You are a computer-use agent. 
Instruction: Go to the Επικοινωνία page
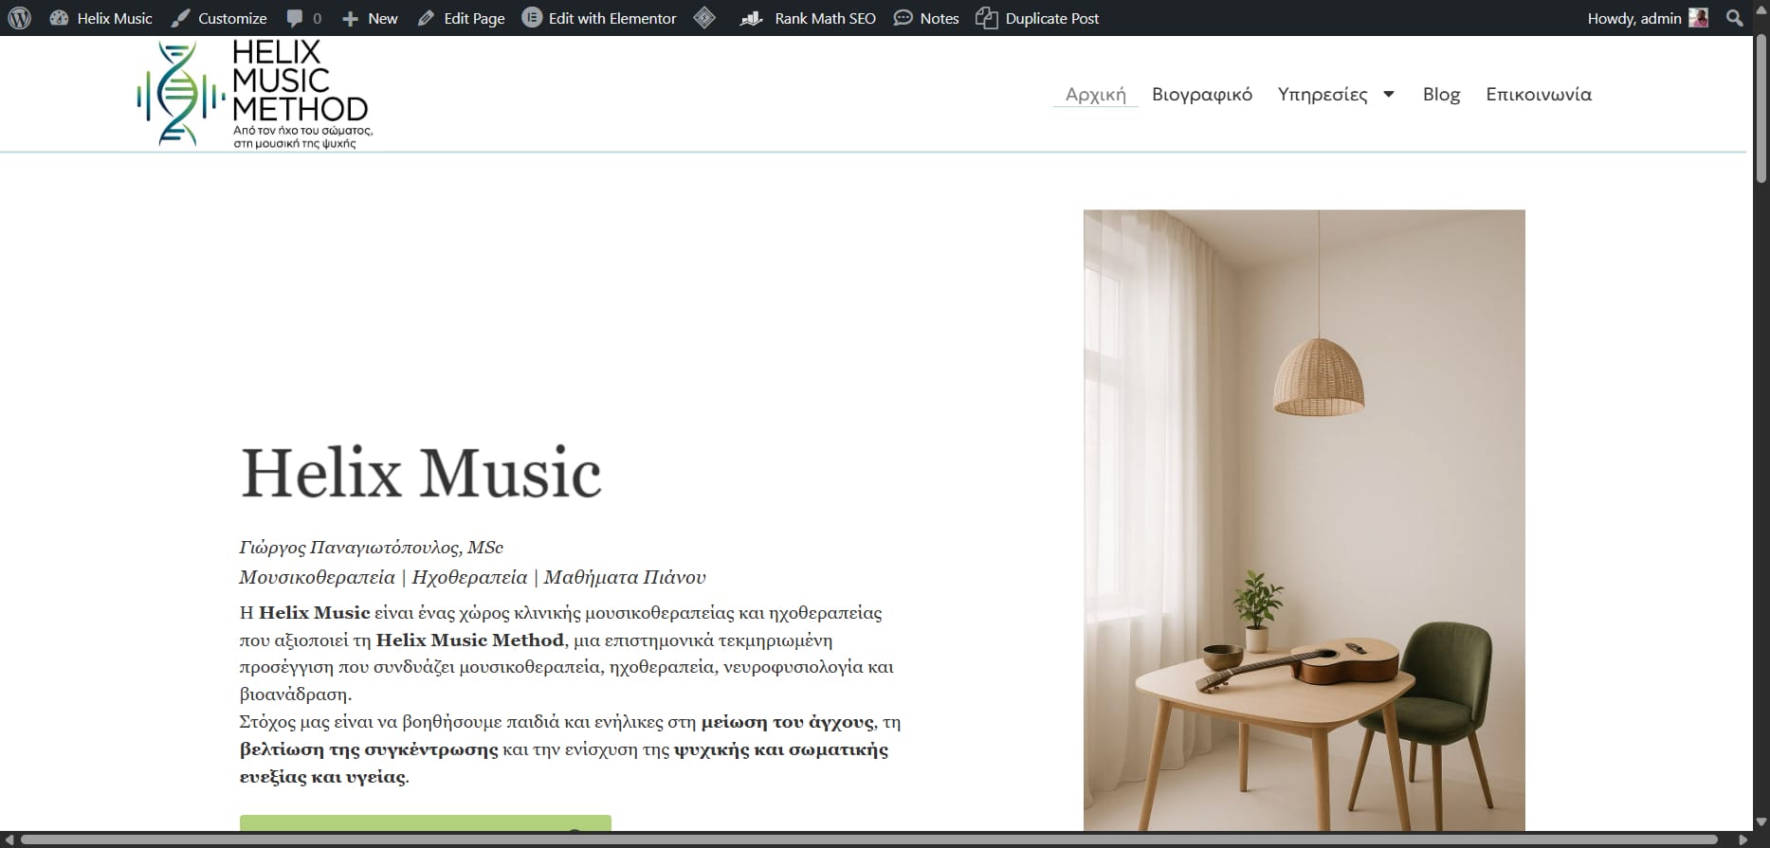tap(1539, 94)
